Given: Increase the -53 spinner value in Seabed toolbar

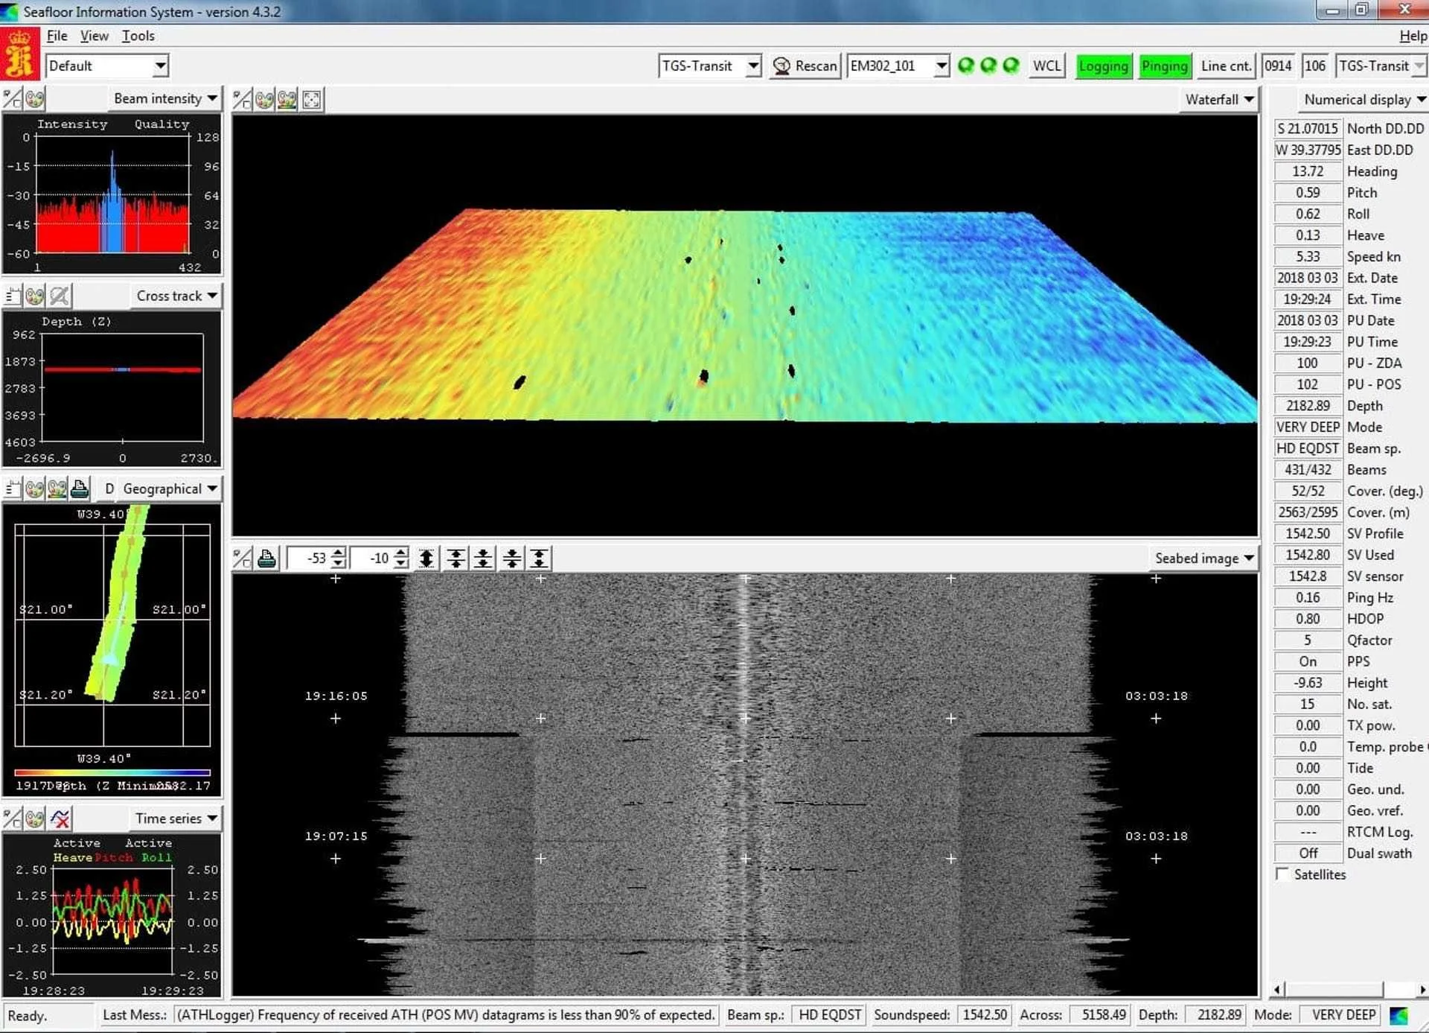Looking at the screenshot, I should point(339,553).
